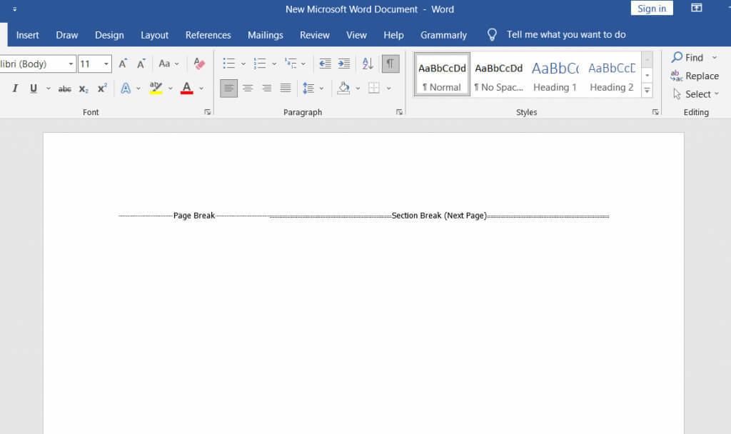Open the font size dropdown

(105, 64)
